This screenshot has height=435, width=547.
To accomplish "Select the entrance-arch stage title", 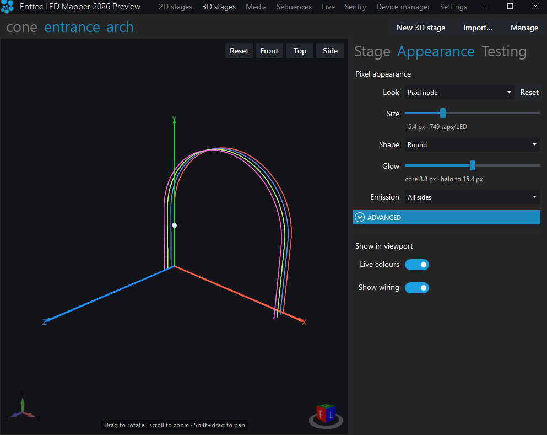I will point(89,27).
